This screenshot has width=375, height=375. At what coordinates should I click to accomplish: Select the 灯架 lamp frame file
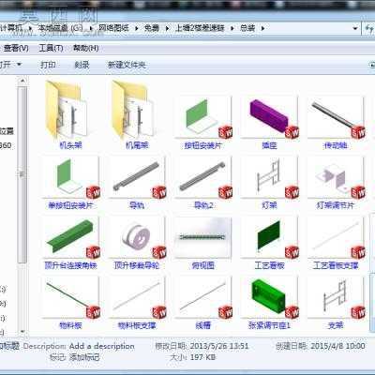pyautogui.click(x=269, y=182)
